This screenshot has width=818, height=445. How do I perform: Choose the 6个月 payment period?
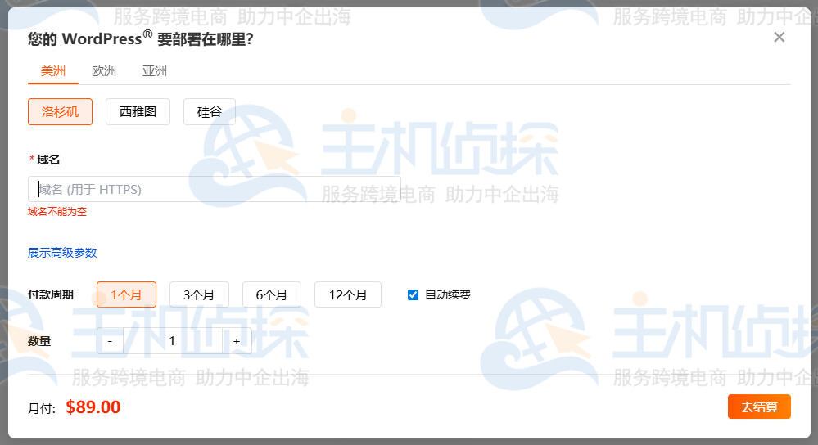[x=271, y=295]
